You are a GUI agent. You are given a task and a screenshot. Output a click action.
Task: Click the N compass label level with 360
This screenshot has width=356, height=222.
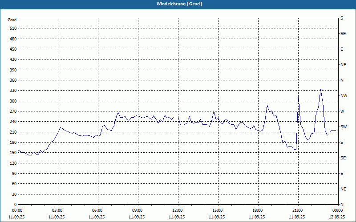342,80
